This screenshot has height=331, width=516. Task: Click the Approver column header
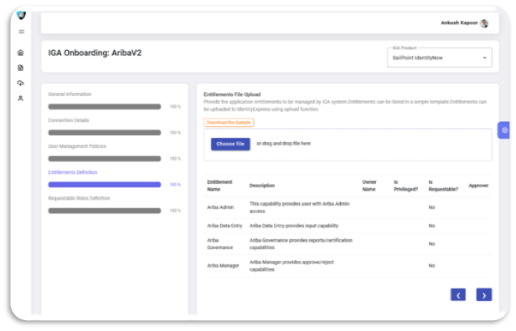[478, 186]
